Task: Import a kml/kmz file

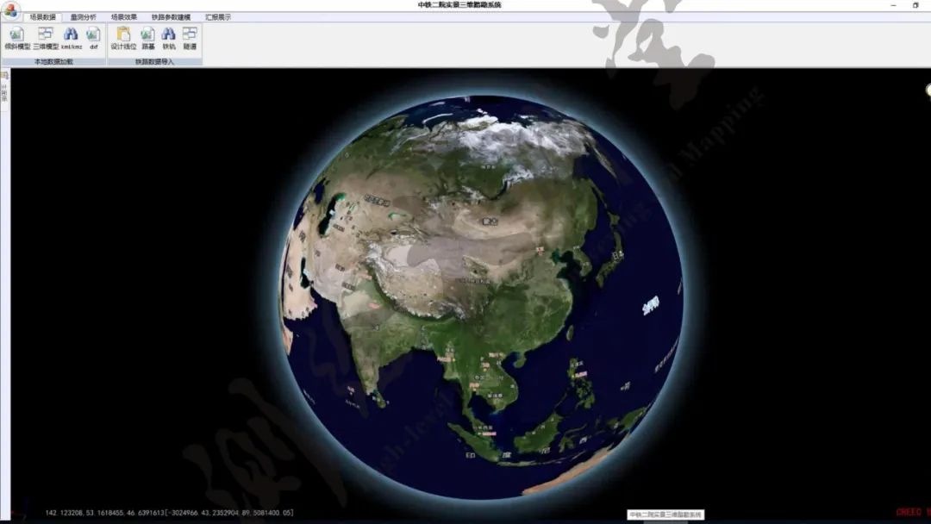Action: 71,37
